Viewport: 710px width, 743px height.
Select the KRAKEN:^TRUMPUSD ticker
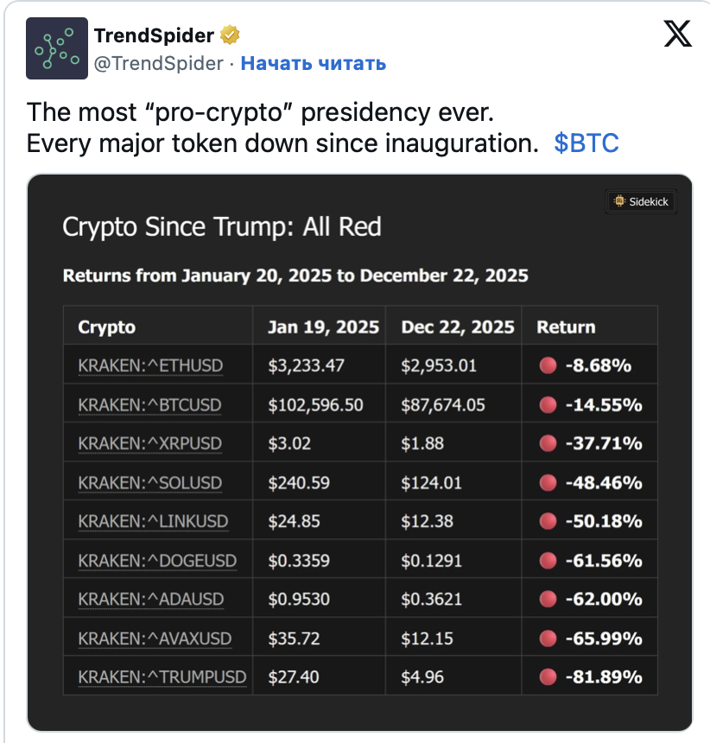pyautogui.click(x=162, y=676)
